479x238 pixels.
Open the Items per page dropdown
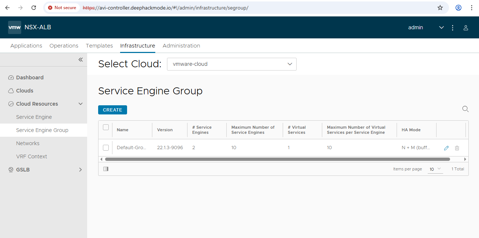pyautogui.click(x=435, y=169)
